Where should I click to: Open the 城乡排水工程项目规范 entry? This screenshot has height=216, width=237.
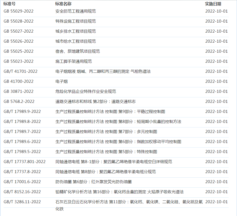[x=75, y=31]
